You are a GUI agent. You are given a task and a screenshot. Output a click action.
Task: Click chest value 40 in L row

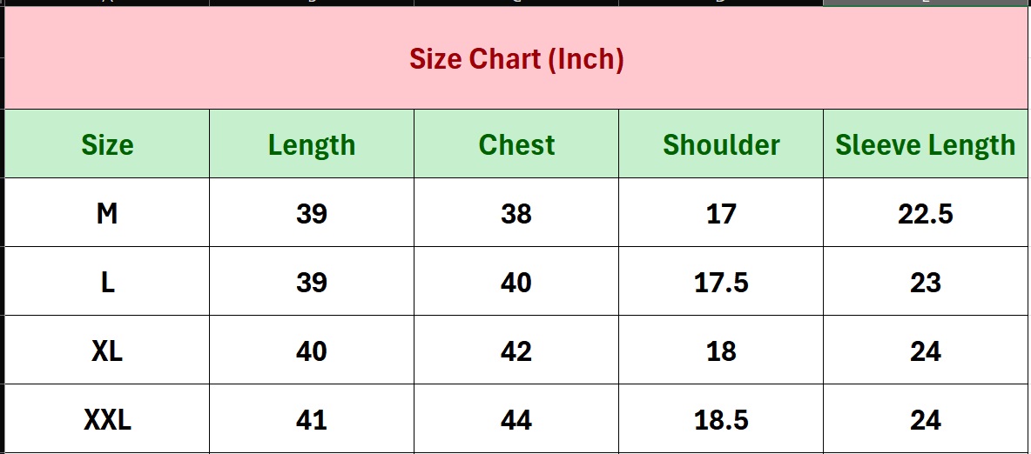pos(516,282)
